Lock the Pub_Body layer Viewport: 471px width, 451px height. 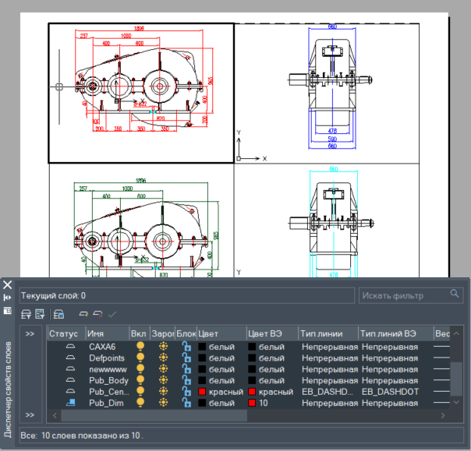click(x=186, y=380)
